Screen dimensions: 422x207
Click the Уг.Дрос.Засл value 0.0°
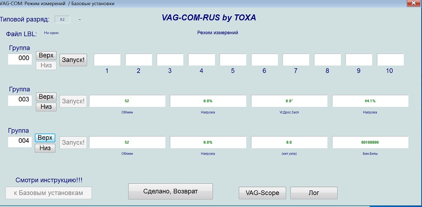click(x=289, y=101)
